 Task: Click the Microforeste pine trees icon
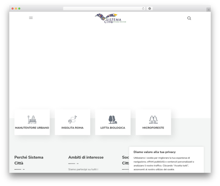(153, 120)
